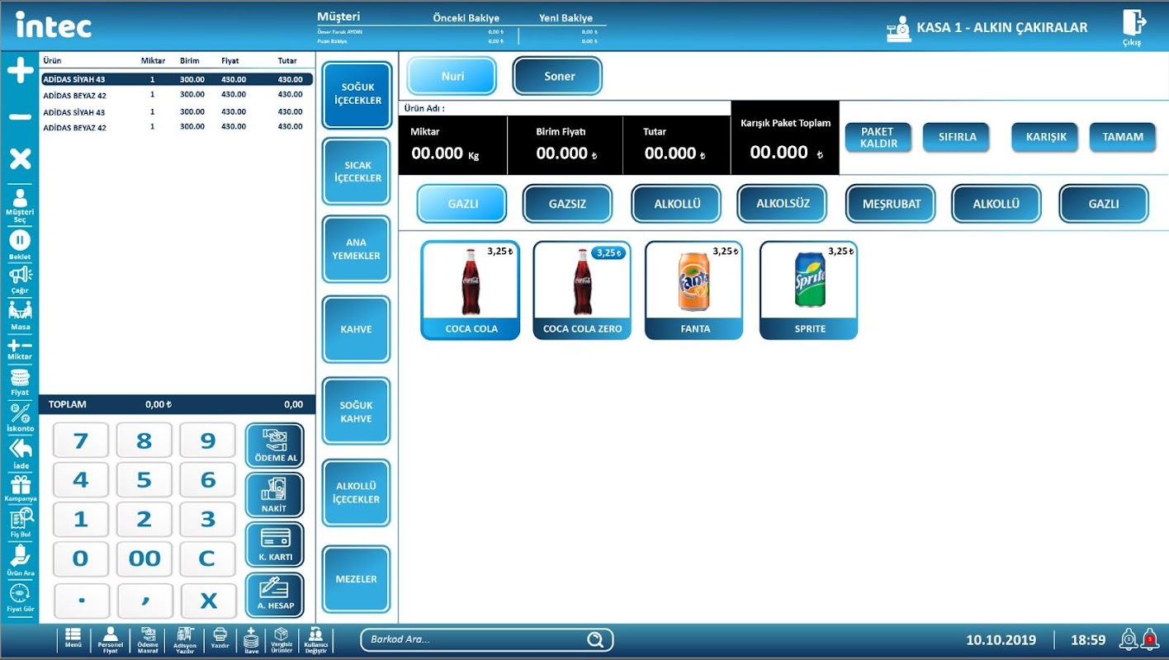1169x660 pixels.
Task: Add the SPRITE product
Action: point(809,290)
